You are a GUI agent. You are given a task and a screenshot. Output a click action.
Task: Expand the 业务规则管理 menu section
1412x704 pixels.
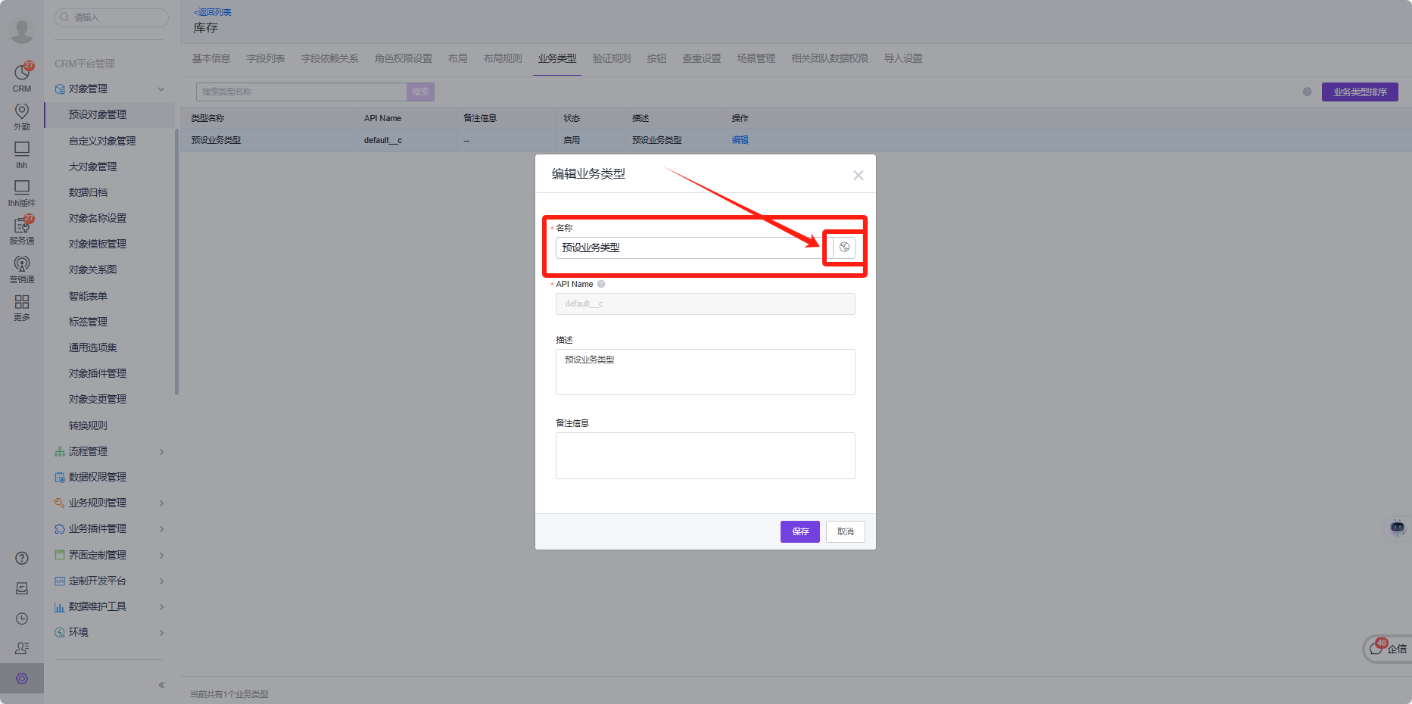pos(161,503)
